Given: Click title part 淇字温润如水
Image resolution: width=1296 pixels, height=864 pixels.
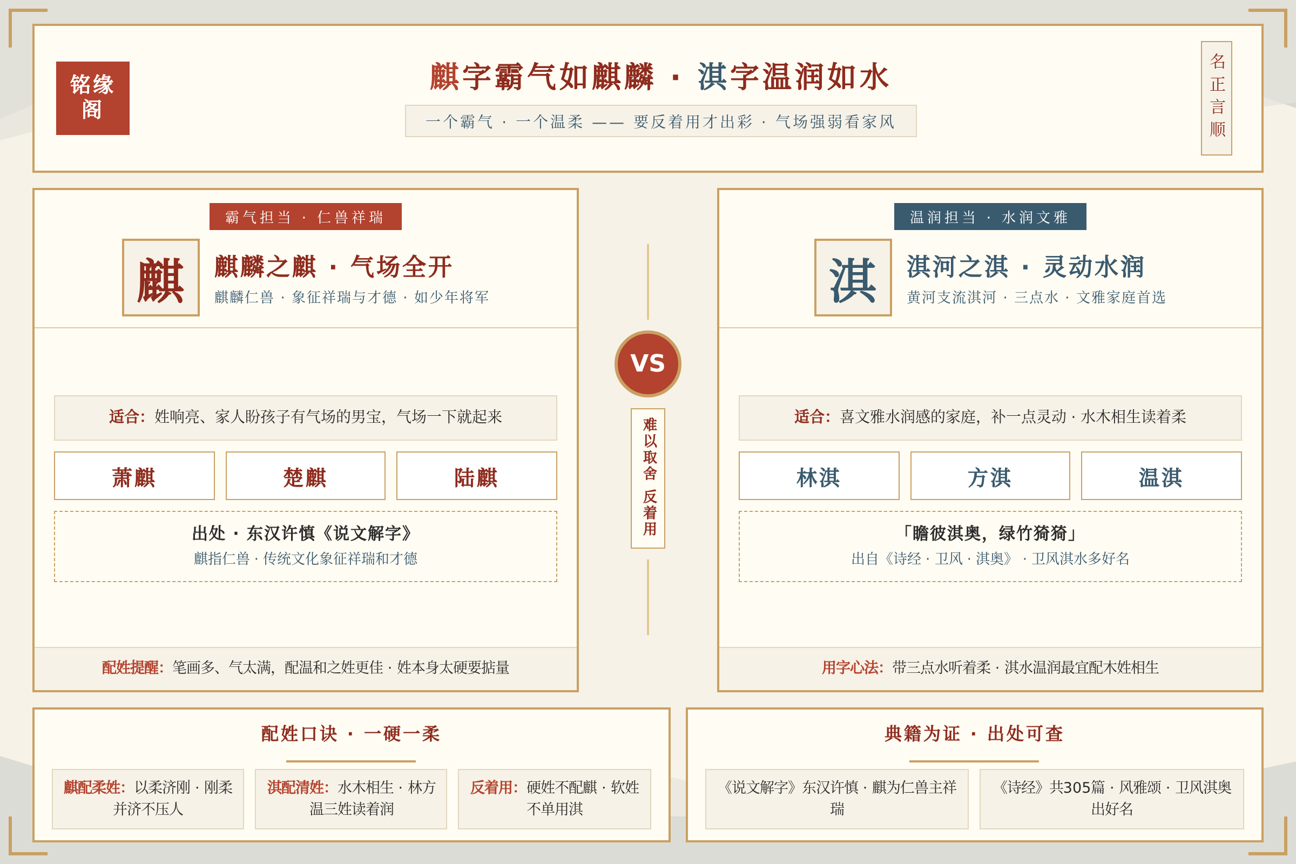Looking at the screenshot, I should (794, 77).
